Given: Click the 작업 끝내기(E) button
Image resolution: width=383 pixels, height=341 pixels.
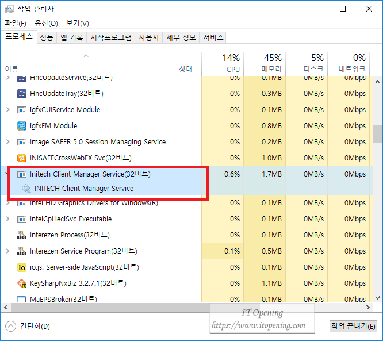Looking at the screenshot, I should [x=353, y=327].
